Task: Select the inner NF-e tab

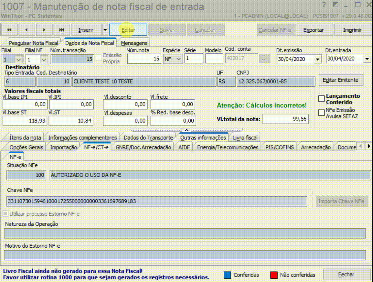Action: [16, 157]
